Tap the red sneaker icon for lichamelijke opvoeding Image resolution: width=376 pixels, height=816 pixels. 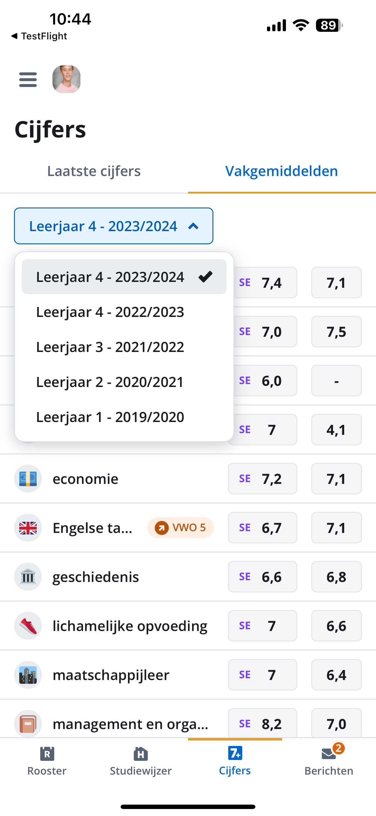(x=28, y=626)
